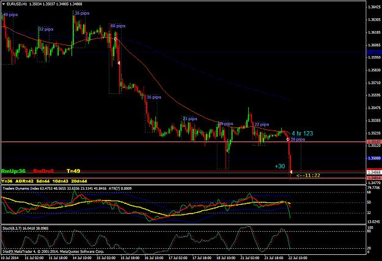
Task: Click the 1.35120 price scale label
Action: pos(375,146)
